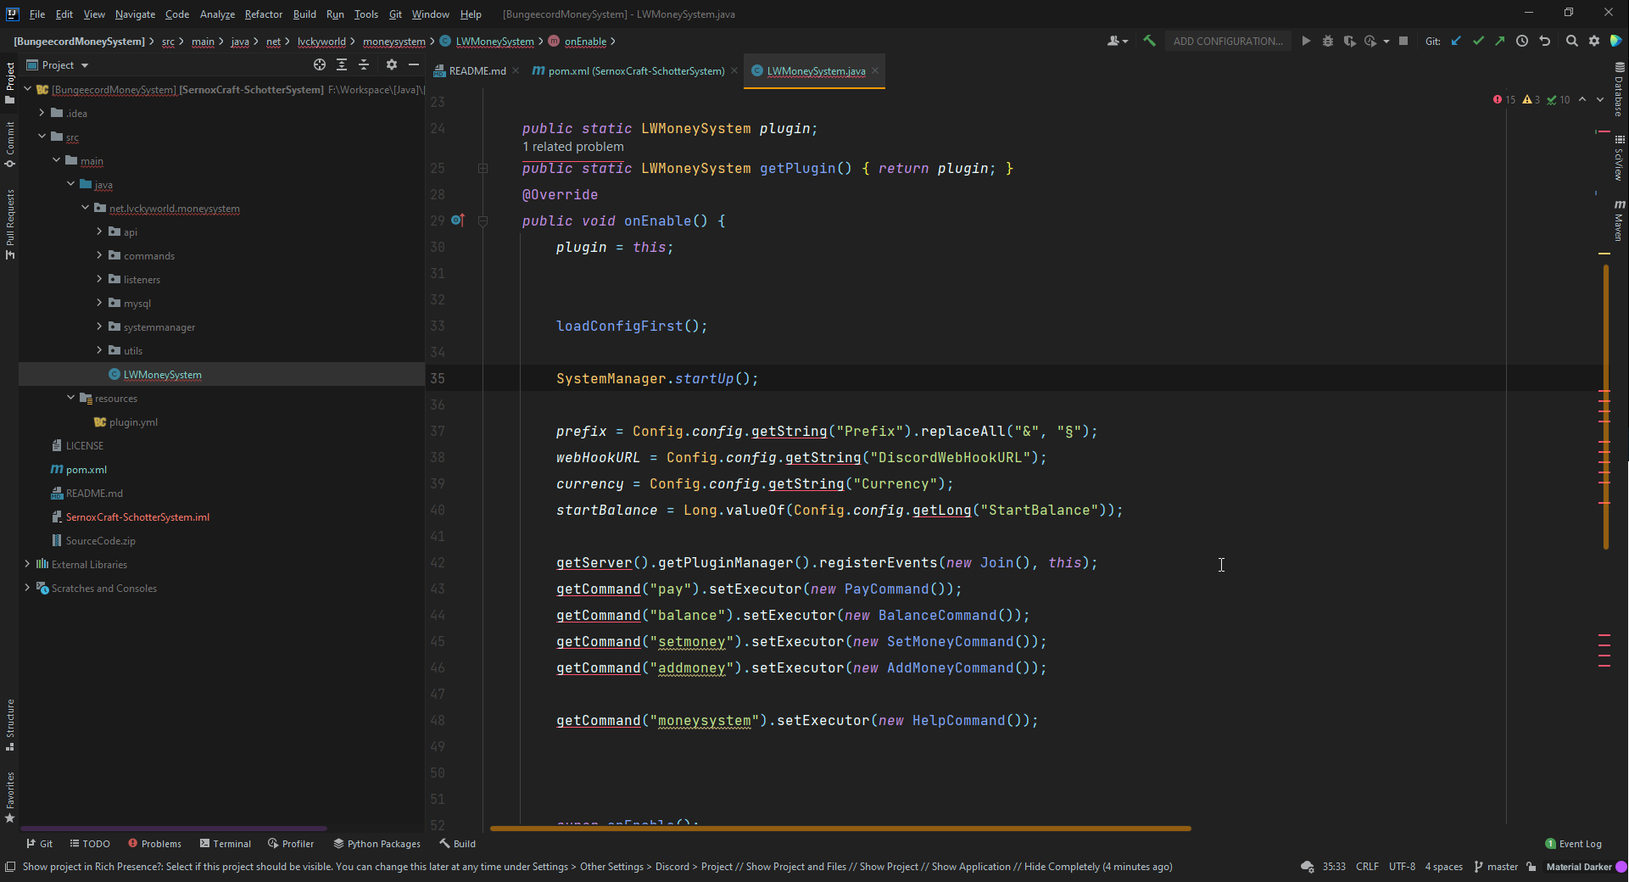
Task: Toggle the Structure tool window
Action: pos(10,724)
